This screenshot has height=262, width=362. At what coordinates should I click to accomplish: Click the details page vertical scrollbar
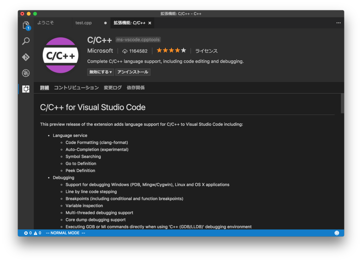pos(342,103)
